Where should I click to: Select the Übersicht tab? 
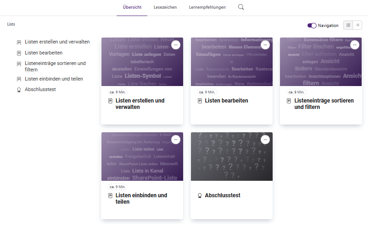[132, 7]
